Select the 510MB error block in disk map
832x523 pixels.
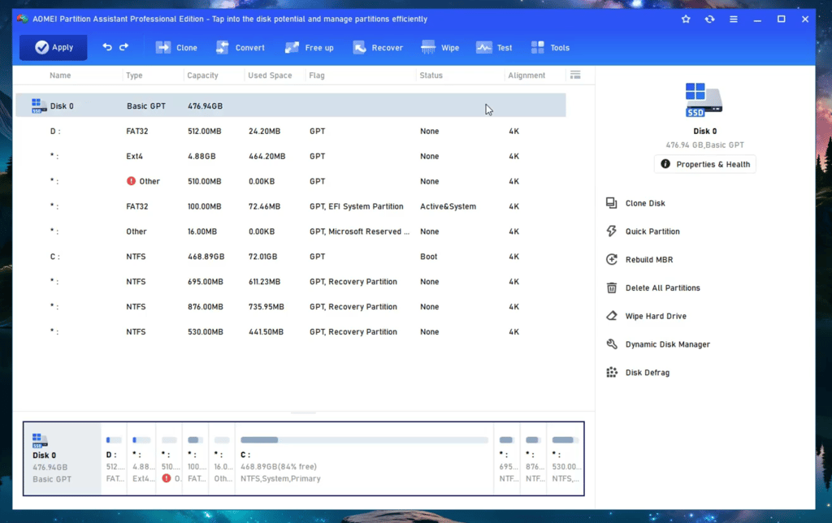169,459
